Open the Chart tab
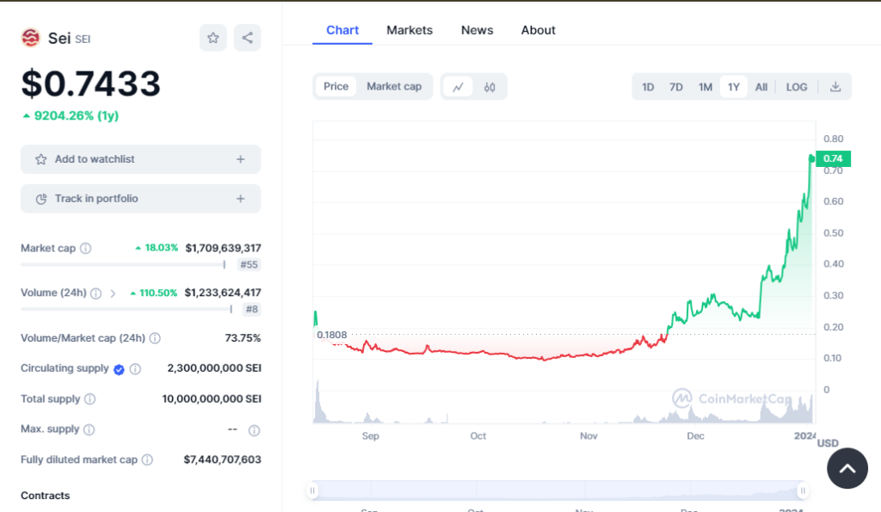881x512 pixels. click(x=342, y=30)
